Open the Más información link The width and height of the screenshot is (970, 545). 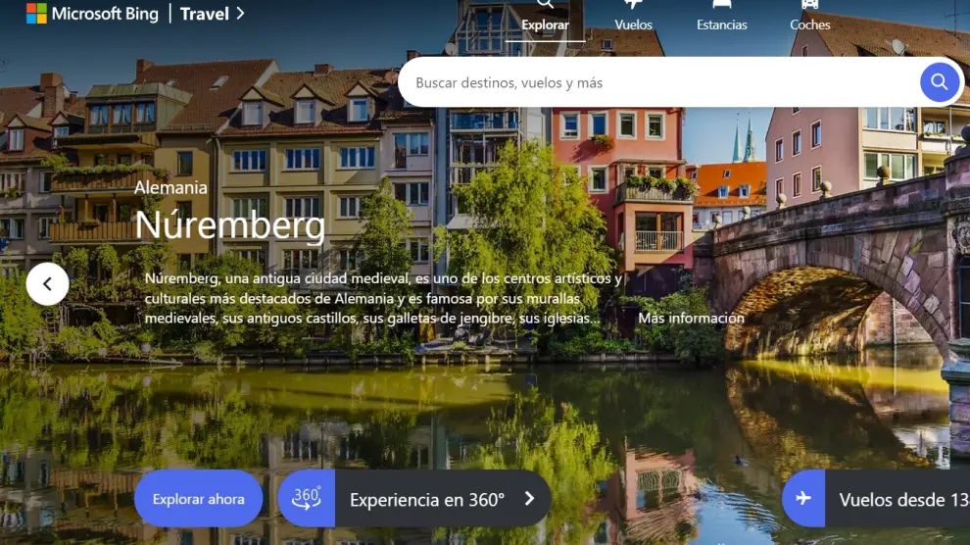pos(691,318)
